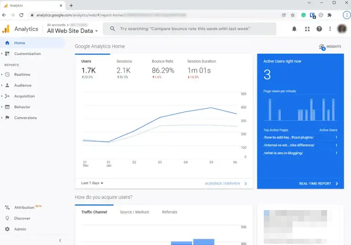Bookmark this page with the star icon
This screenshot has width=351, height=245.
pos(292,15)
